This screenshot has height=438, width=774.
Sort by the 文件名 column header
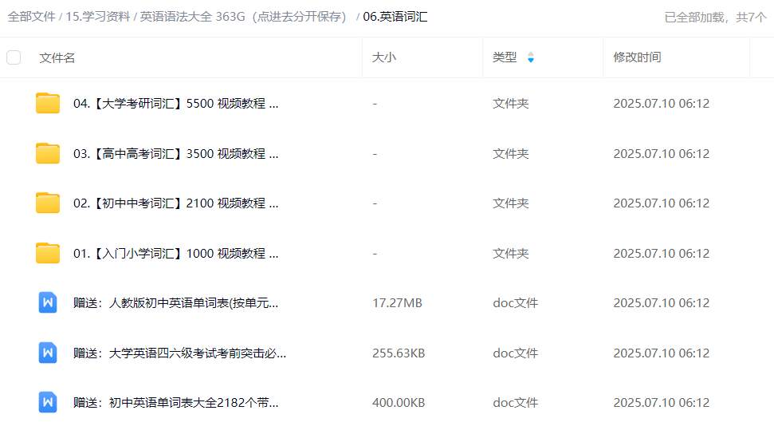tap(57, 57)
